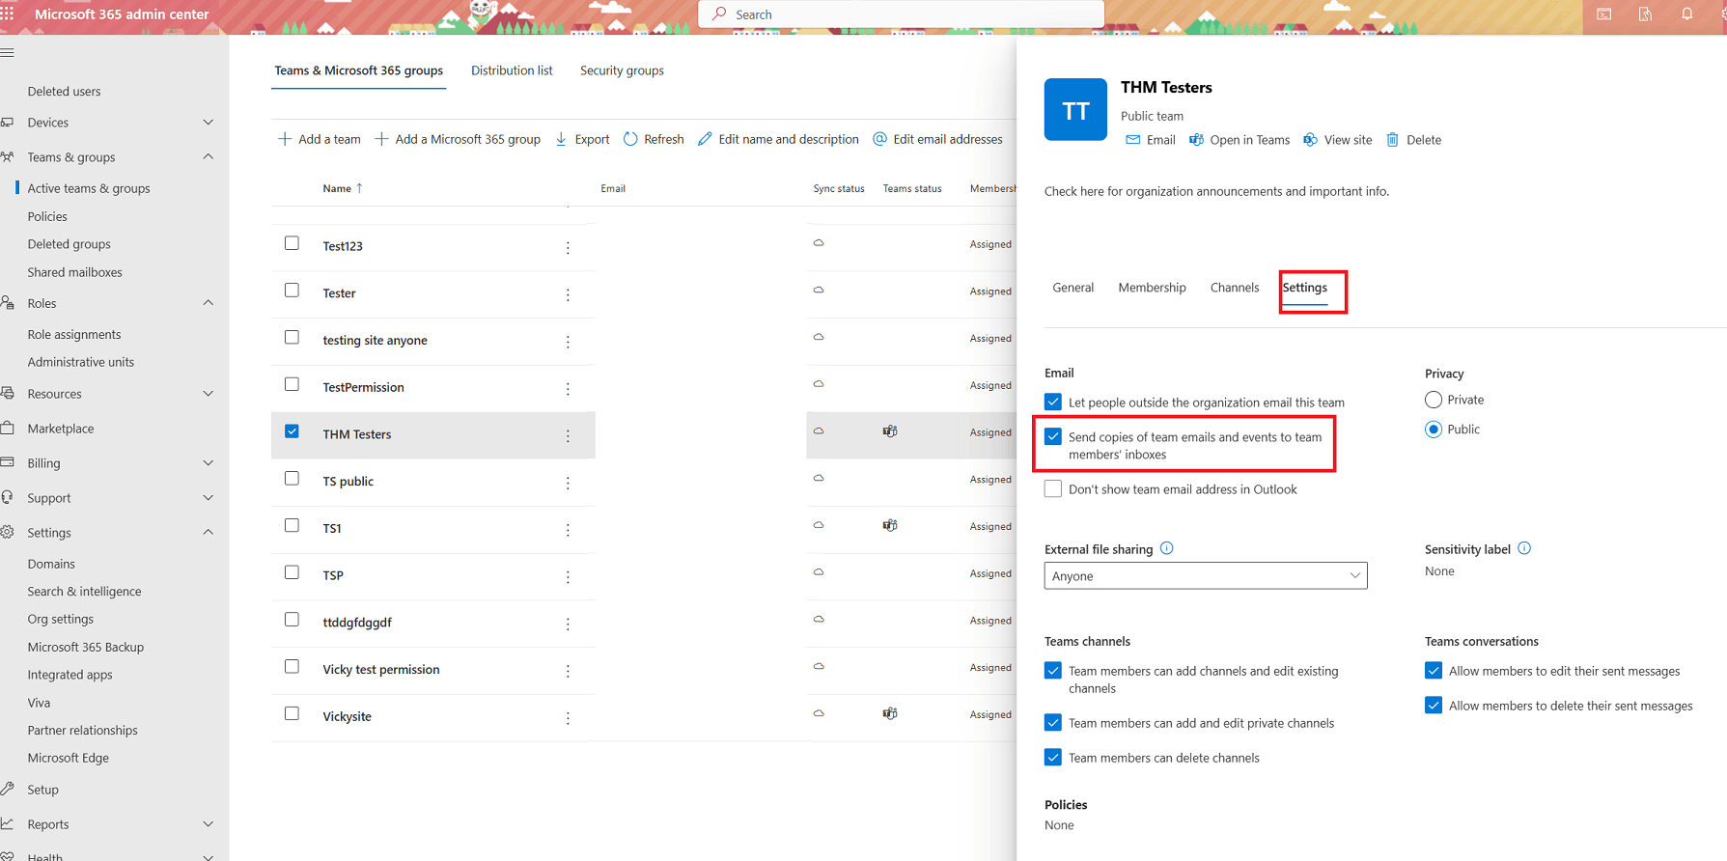Open more options for Test123 row
The width and height of the screenshot is (1727, 861).
pyautogui.click(x=568, y=247)
